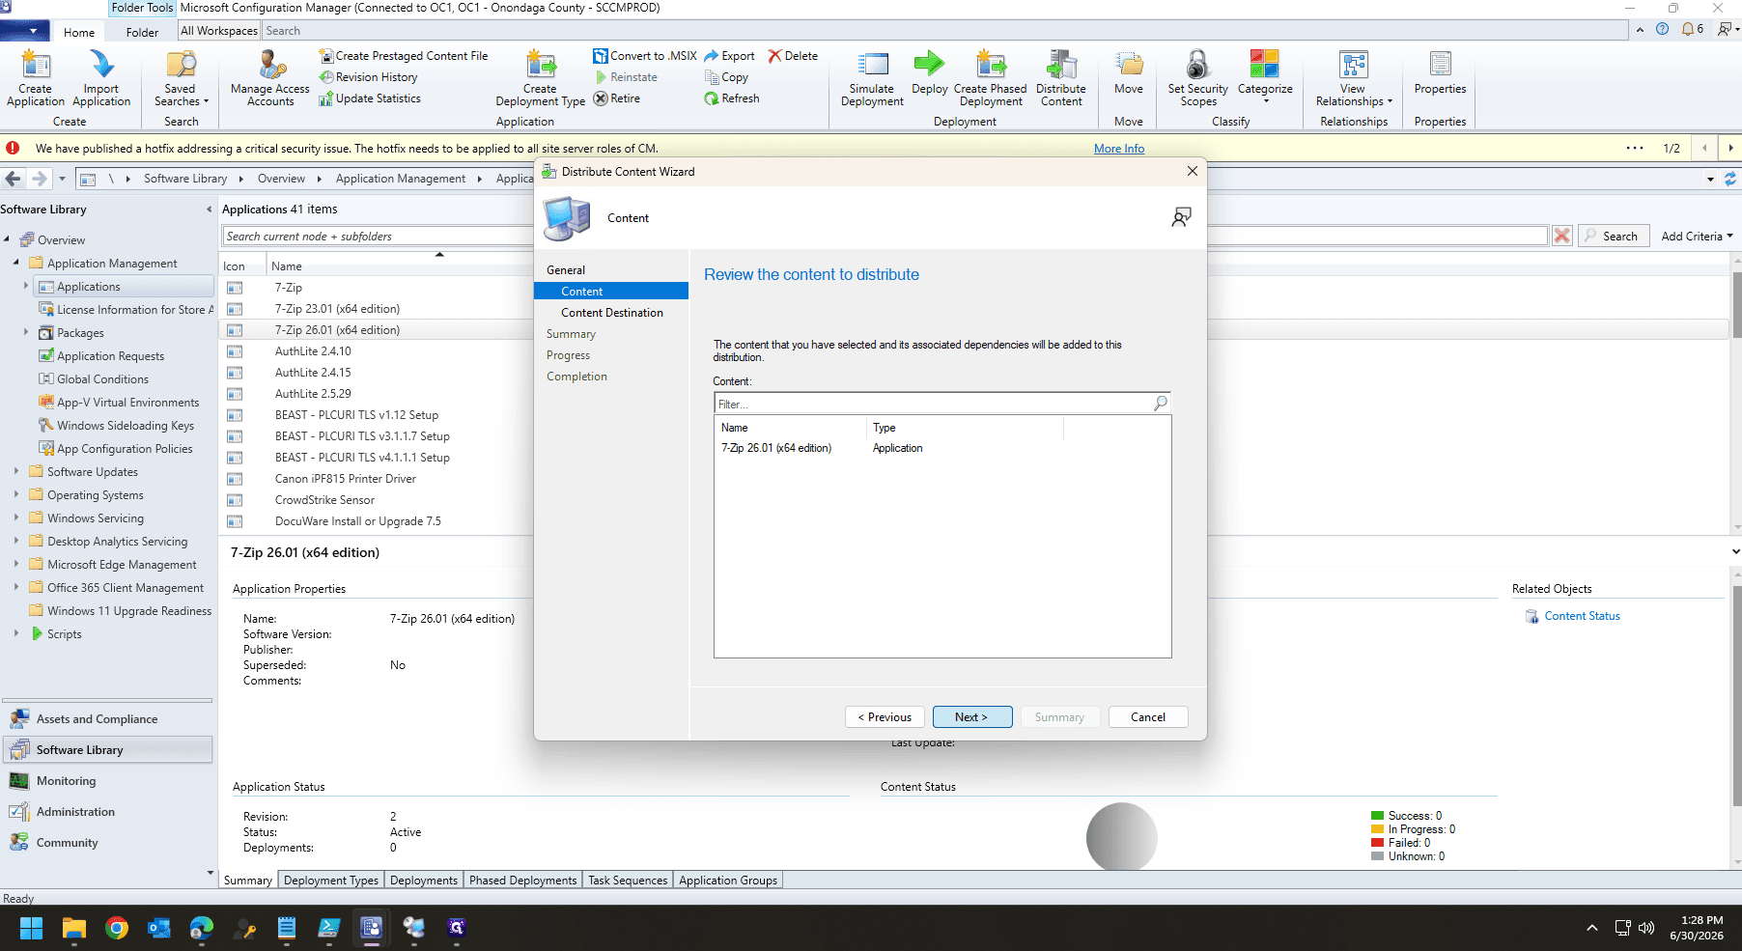This screenshot has width=1742, height=951.
Task: Switch to the Folder ribbon tab
Action: [142, 32]
